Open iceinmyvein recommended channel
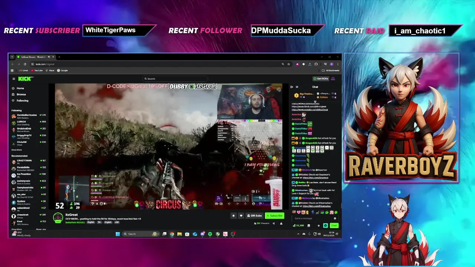The width and height of the screenshot is (475, 267). (29, 182)
